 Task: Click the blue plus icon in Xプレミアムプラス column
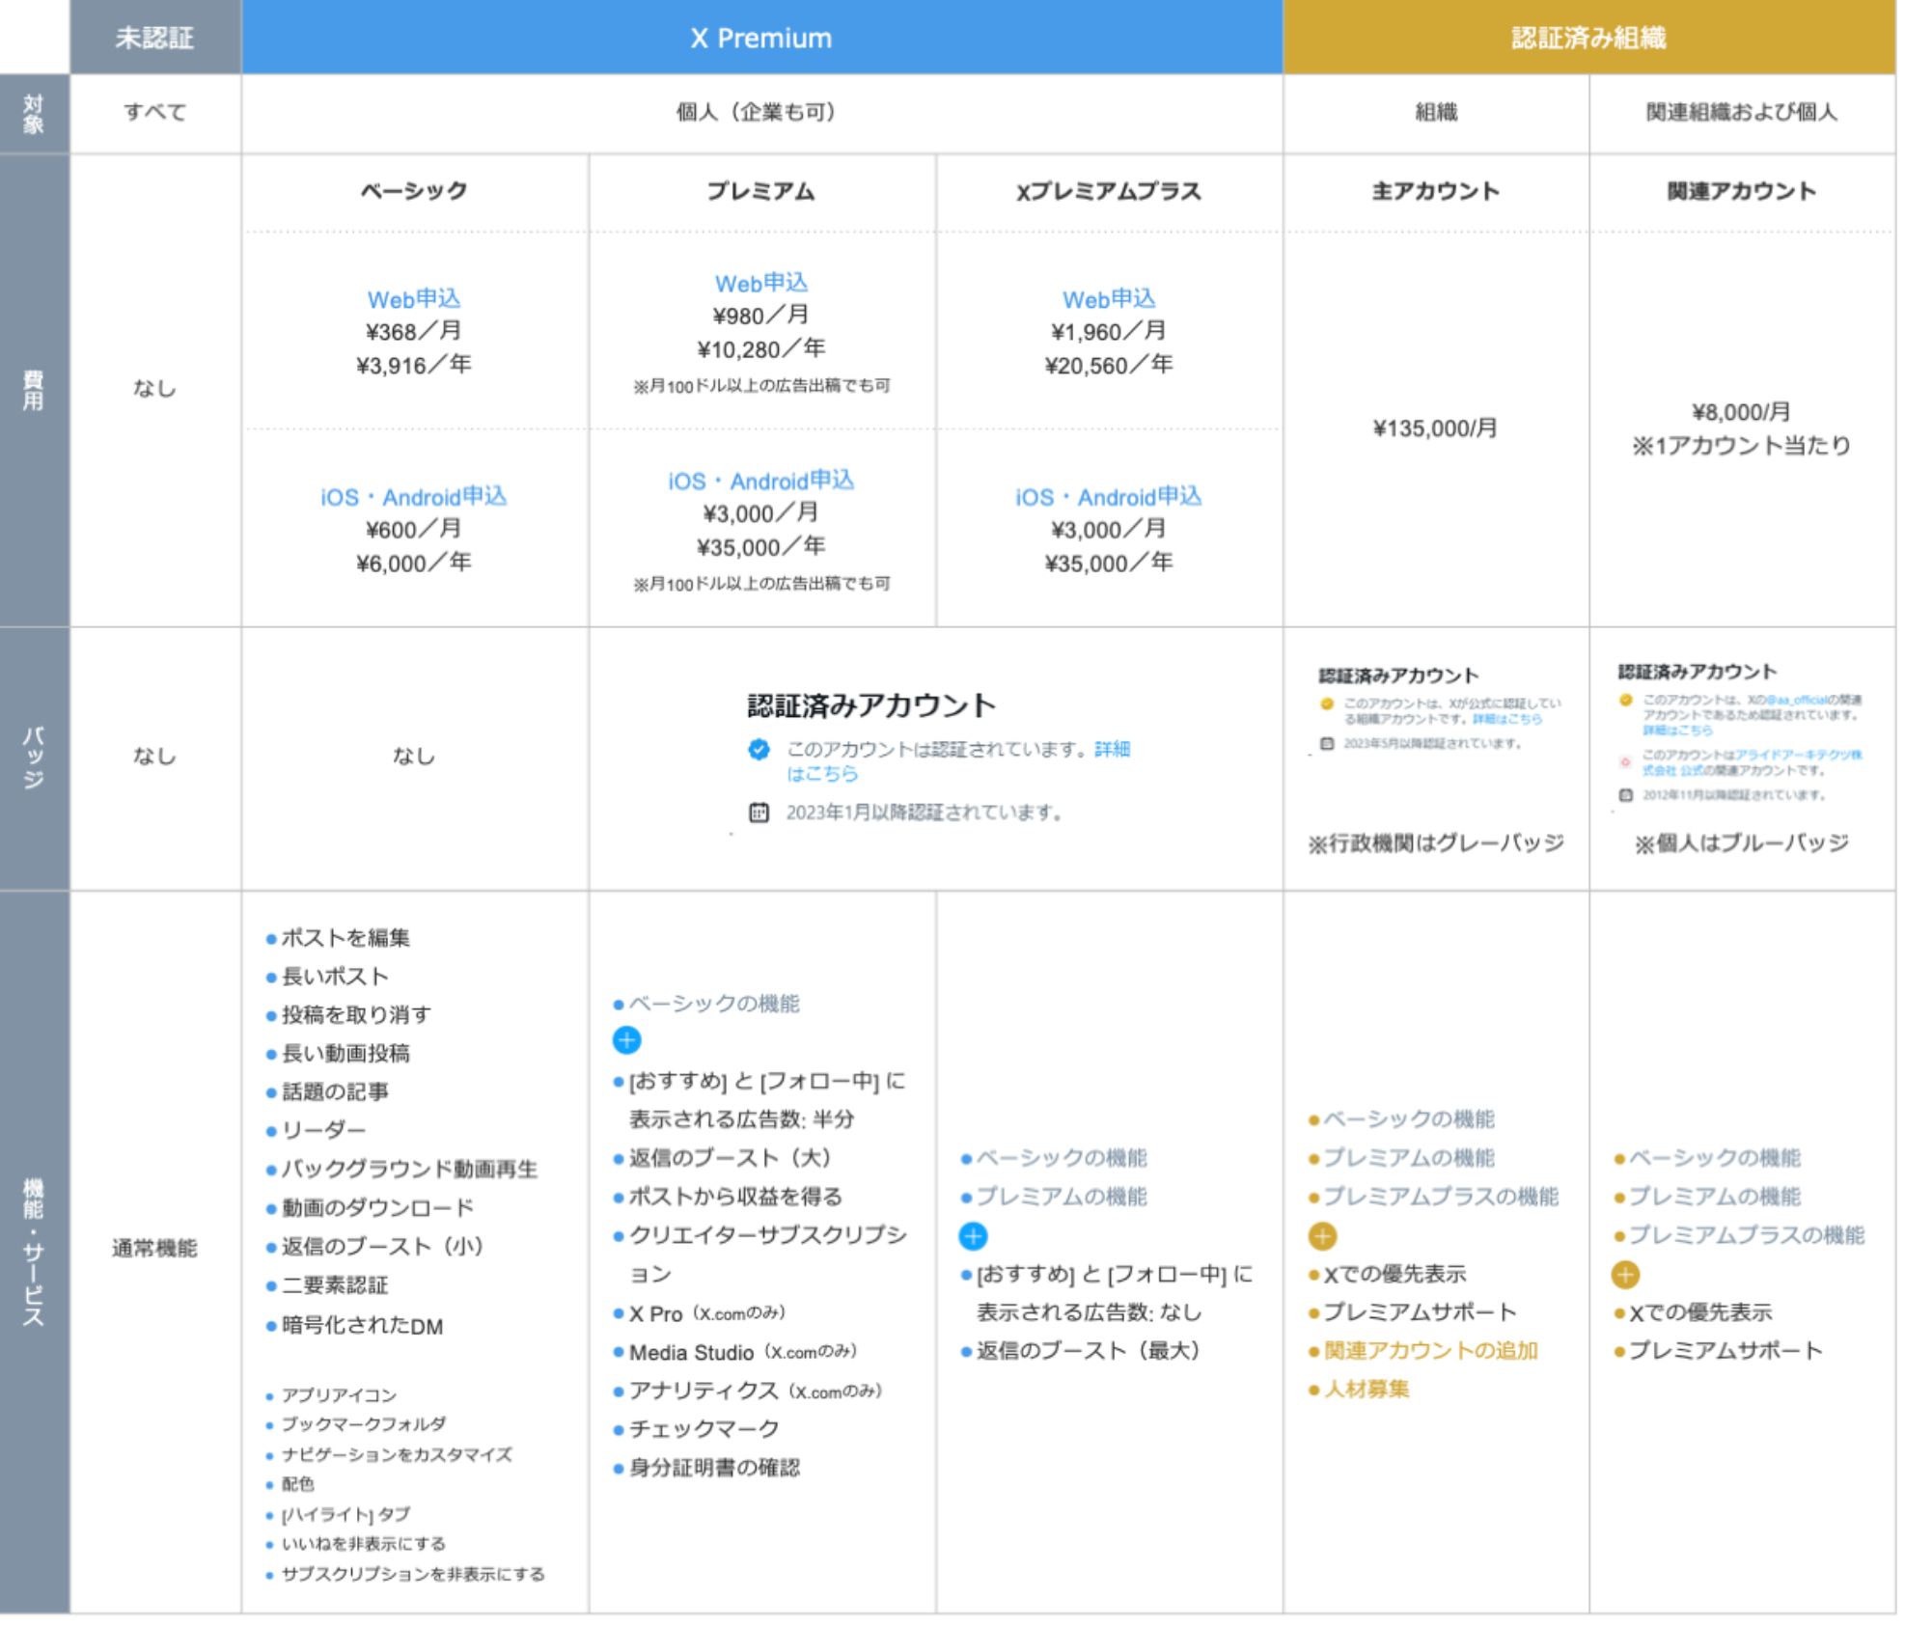976,1234
